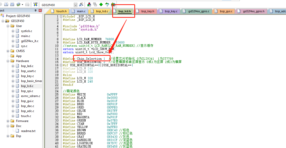
Task: Expand the CMSIS folder group
Action: click(x=8, y=51)
